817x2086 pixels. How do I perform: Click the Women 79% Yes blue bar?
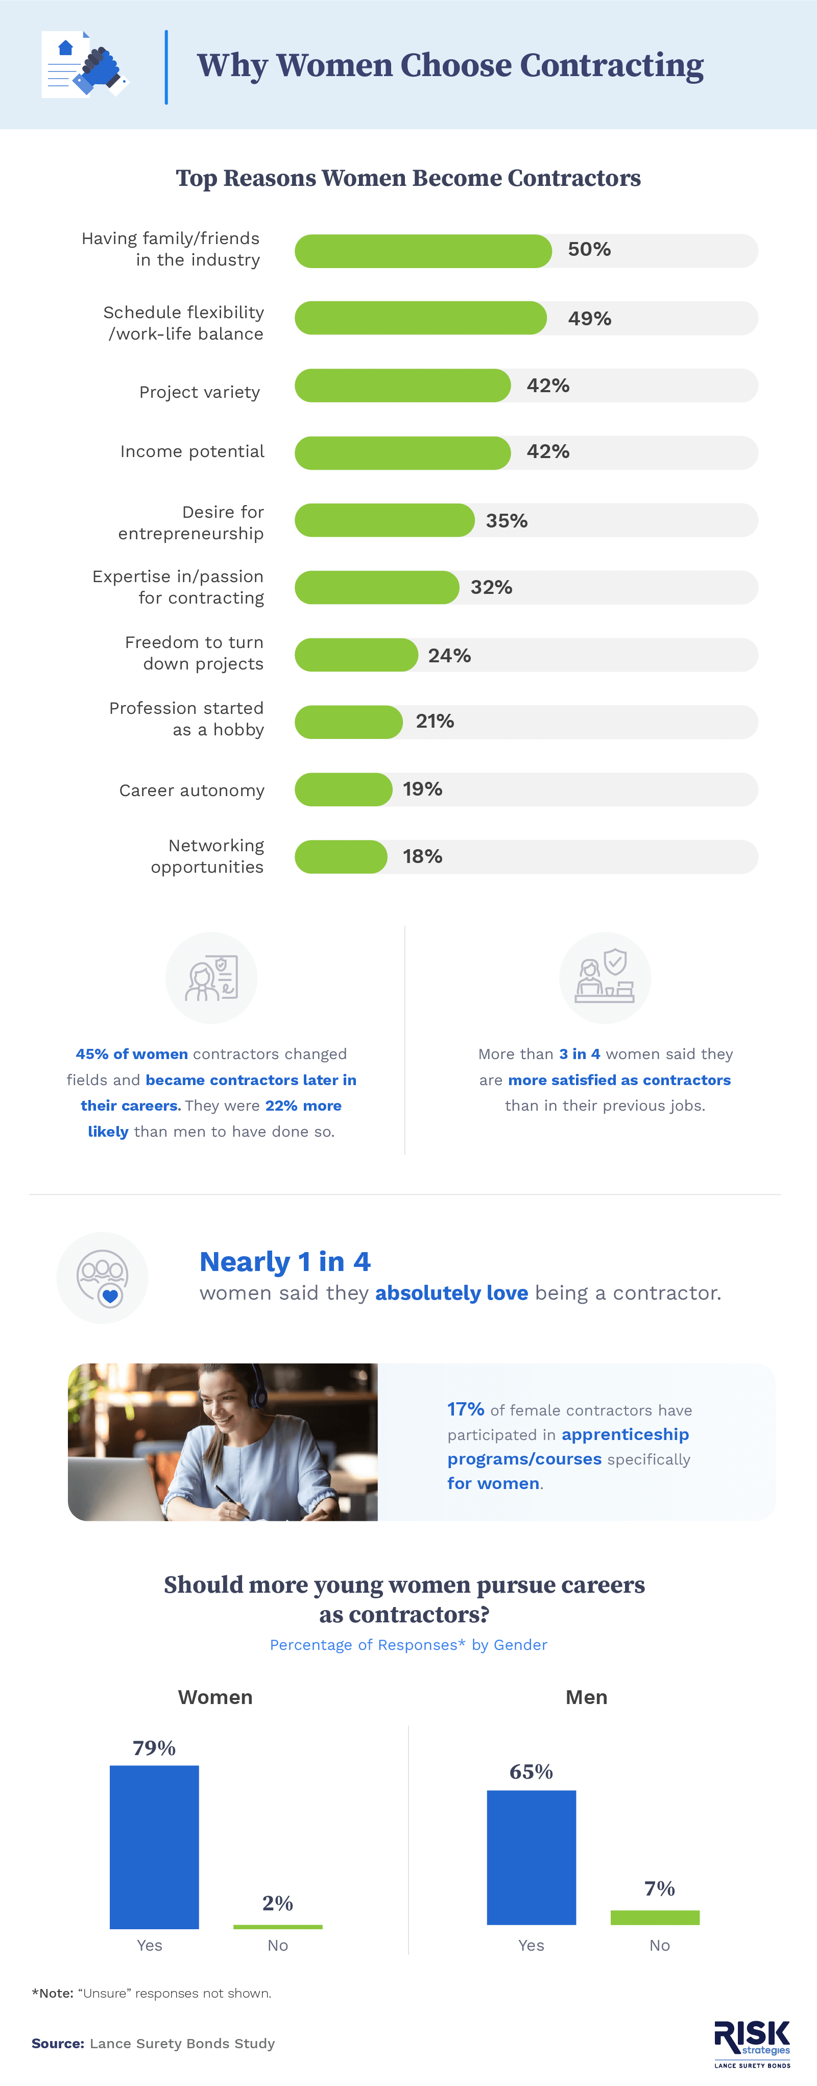tap(155, 1847)
